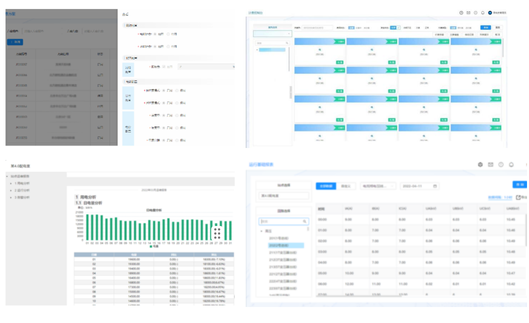Select 停用 radio in the first settings row
Image resolution: width=529 pixels, height=323 pixels.
168,34
